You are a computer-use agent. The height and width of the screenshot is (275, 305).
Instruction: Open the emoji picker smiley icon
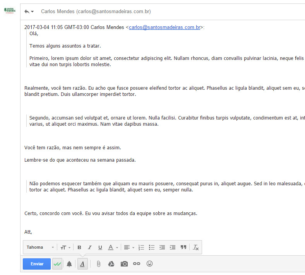tap(149, 264)
